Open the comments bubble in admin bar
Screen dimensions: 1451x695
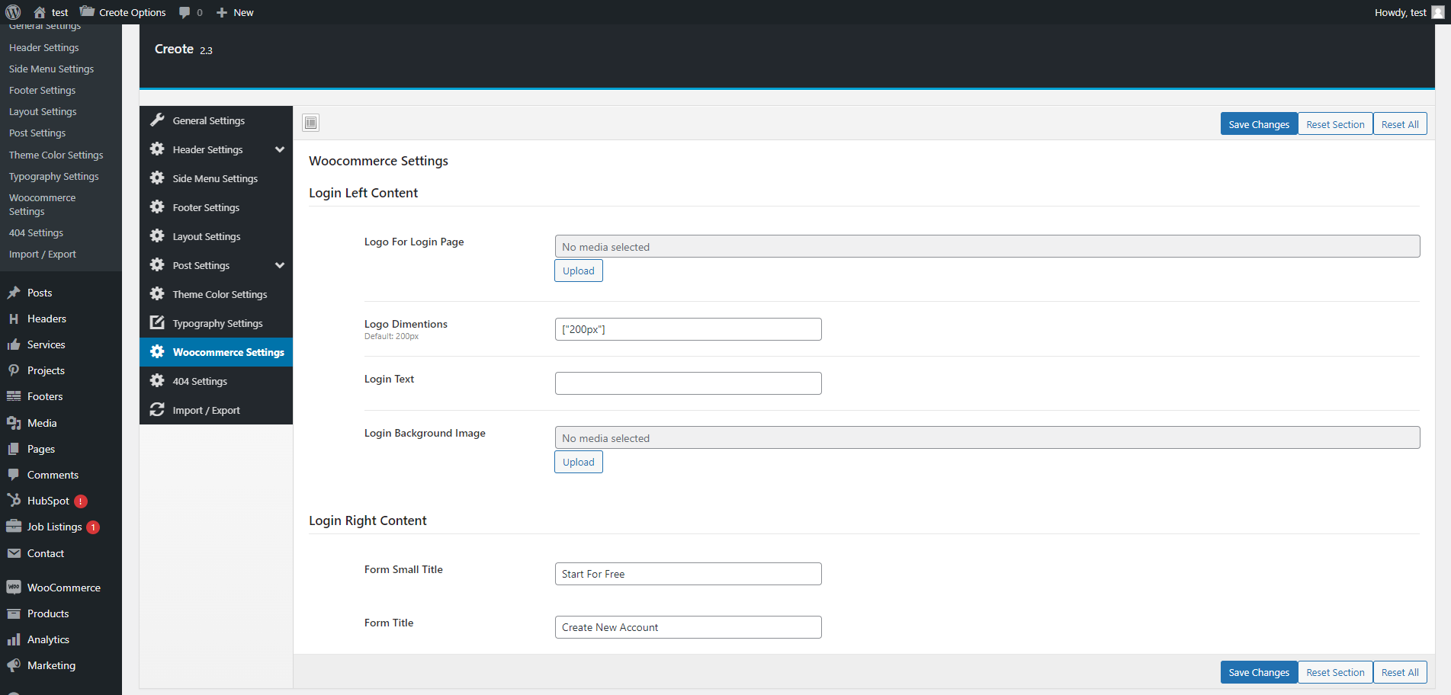click(191, 12)
